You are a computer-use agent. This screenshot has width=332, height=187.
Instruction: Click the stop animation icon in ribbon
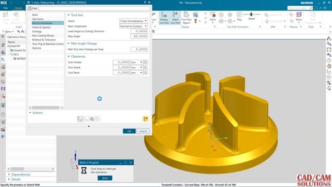230,15
